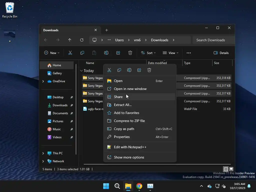256x192 pixels.
Task: Open taskbar Search
Action: pyautogui.click(x=117, y=186)
